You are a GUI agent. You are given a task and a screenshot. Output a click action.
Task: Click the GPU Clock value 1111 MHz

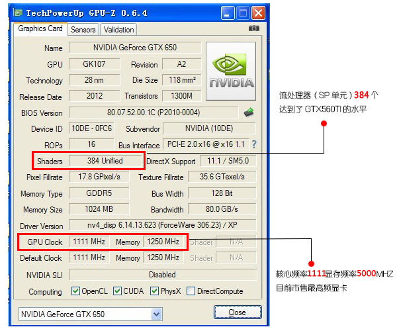point(89,242)
